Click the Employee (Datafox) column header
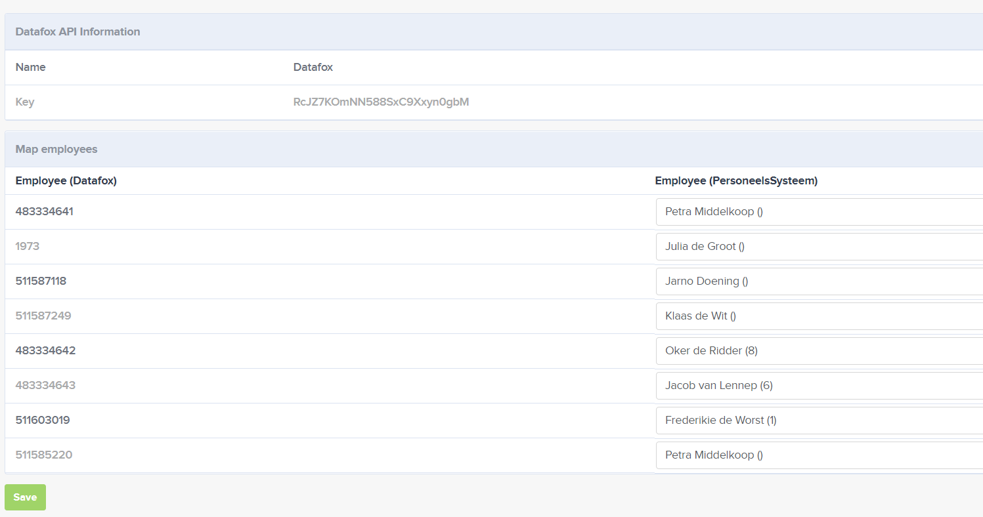The height and width of the screenshot is (517, 983). [x=66, y=180]
